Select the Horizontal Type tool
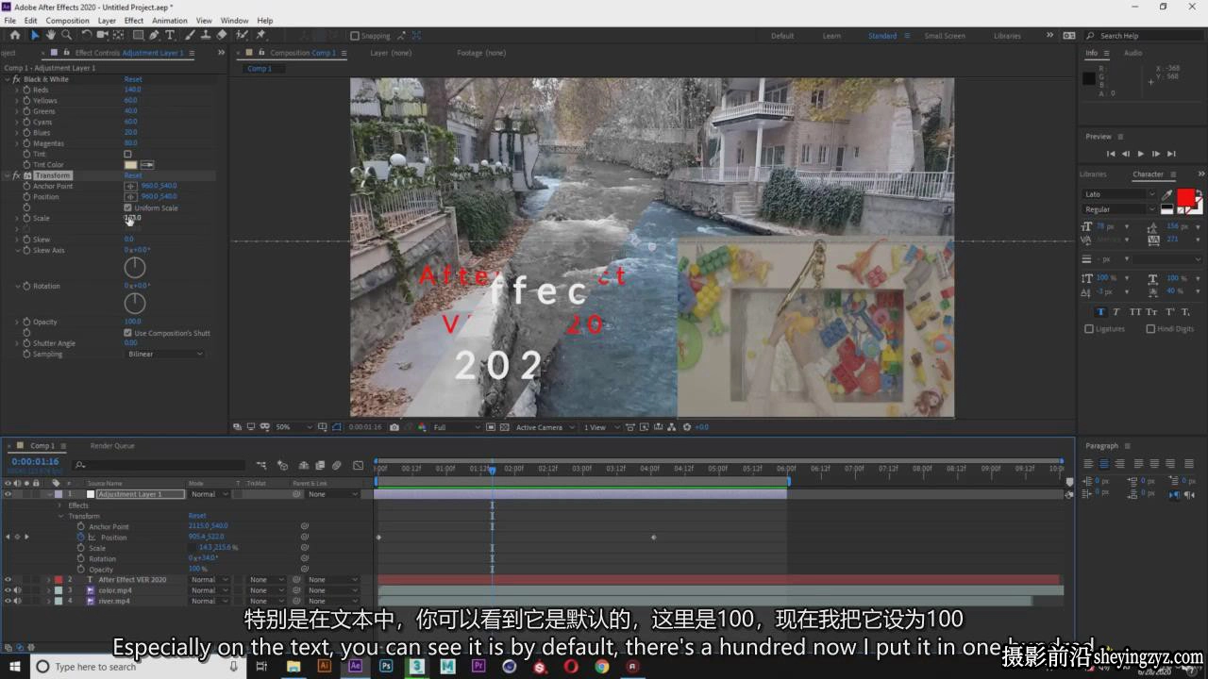The image size is (1208, 679). [170, 35]
